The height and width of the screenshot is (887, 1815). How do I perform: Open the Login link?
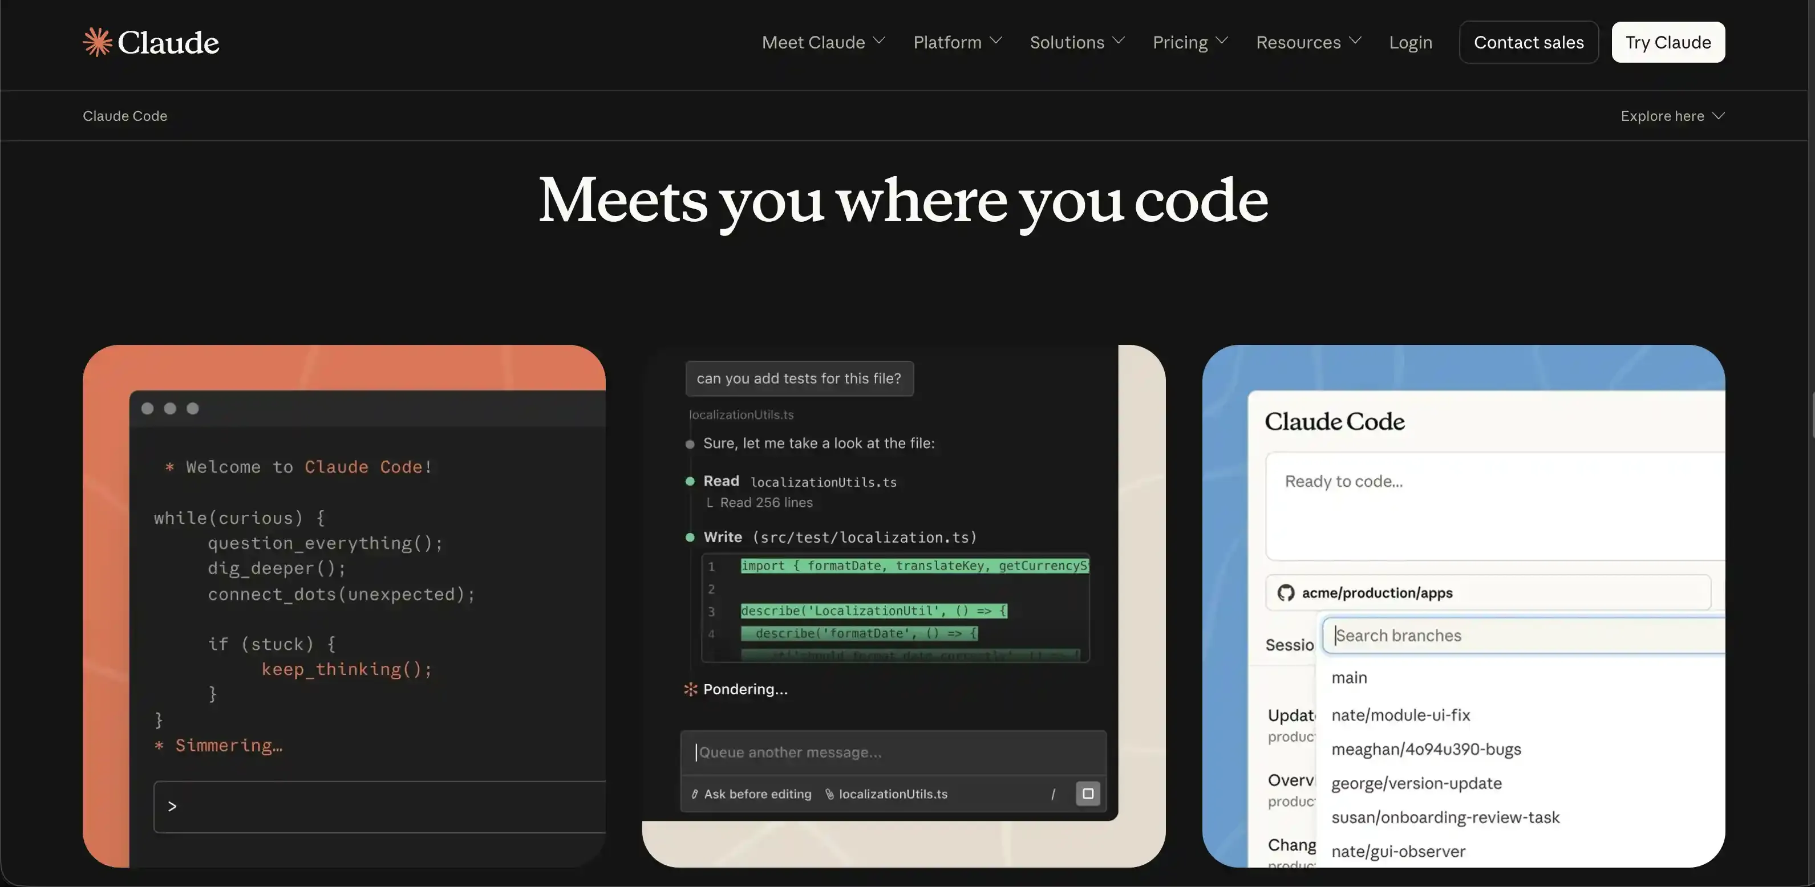click(x=1411, y=42)
